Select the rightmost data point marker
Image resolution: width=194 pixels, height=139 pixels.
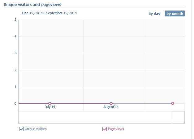tap(173, 103)
